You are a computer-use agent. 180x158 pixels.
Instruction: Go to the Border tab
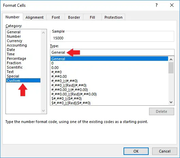coord(74,17)
